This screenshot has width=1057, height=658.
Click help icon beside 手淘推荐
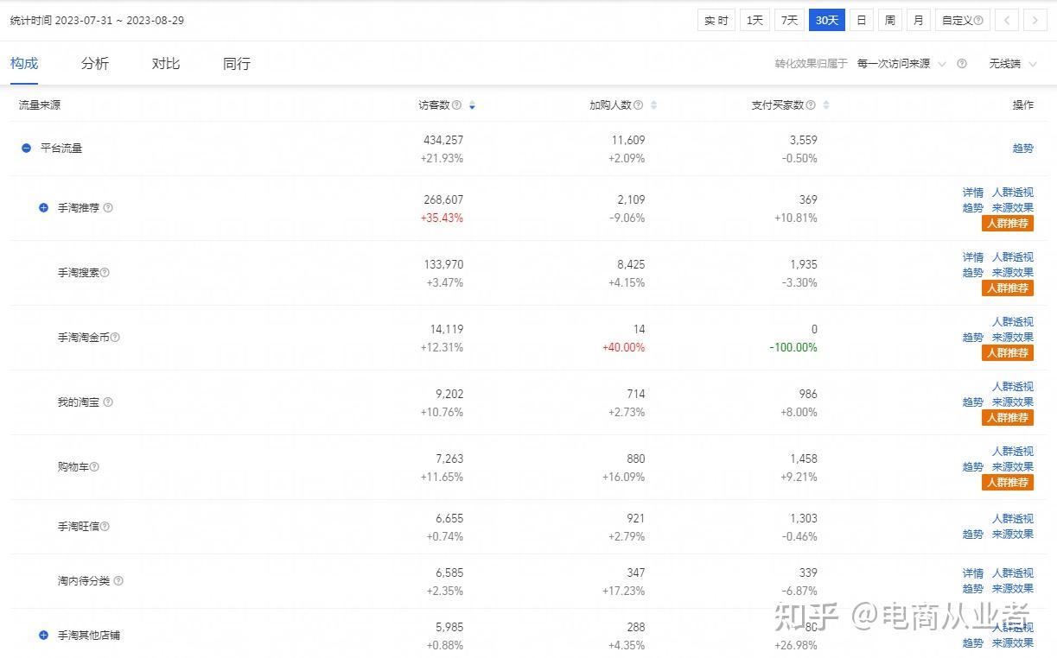click(108, 208)
